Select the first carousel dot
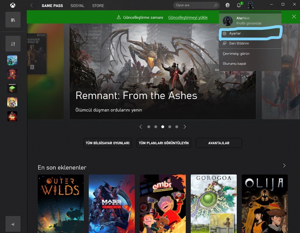Screen dimensions: 300x233 (x=149, y=127)
